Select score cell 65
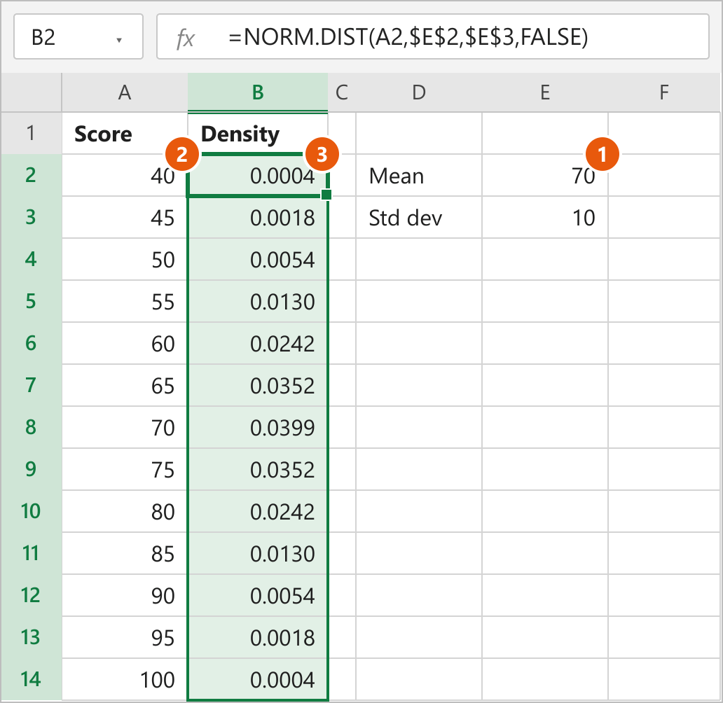The height and width of the screenshot is (703, 723). [125, 385]
